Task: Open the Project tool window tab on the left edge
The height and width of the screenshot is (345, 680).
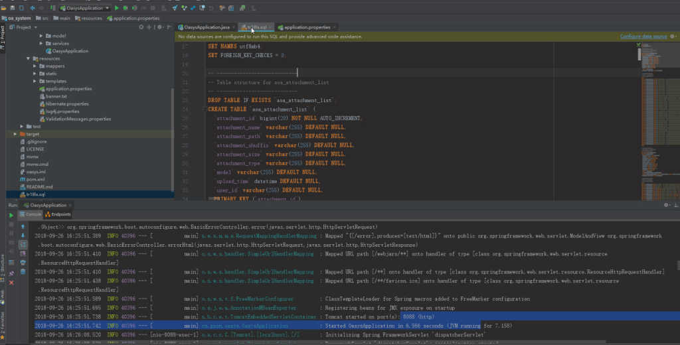Action: (x=3, y=39)
